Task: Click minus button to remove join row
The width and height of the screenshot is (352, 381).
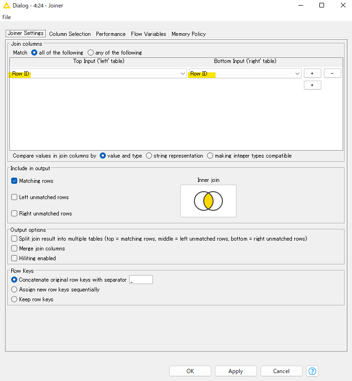Action: point(332,73)
